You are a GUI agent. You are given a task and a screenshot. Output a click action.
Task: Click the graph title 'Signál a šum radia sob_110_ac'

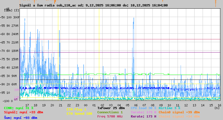[47, 5]
